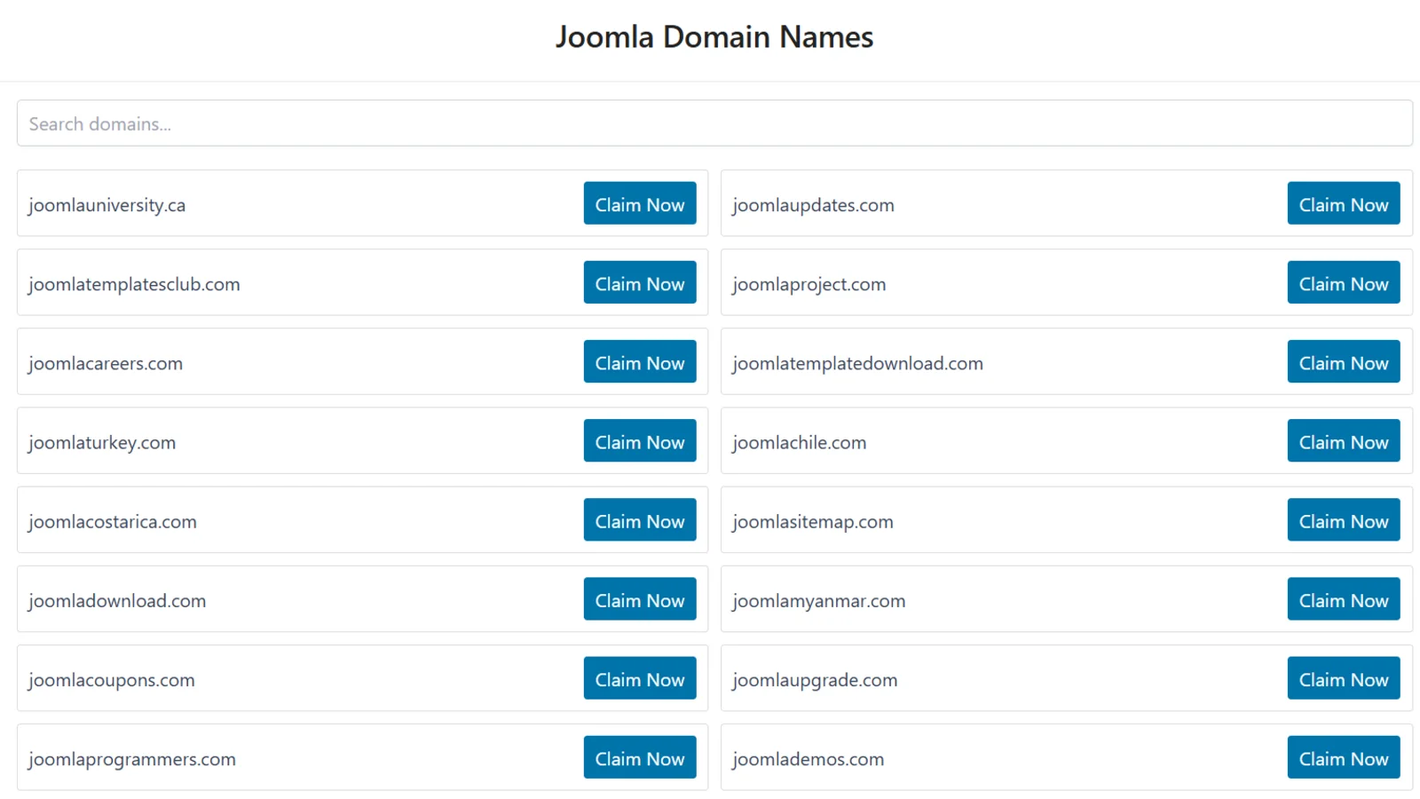Claim joomlacostarica.com domain
Image resolution: width=1420 pixels, height=799 pixels.
(x=640, y=519)
